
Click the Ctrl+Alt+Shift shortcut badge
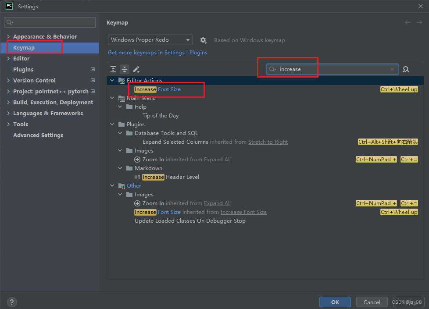click(388, 142)
